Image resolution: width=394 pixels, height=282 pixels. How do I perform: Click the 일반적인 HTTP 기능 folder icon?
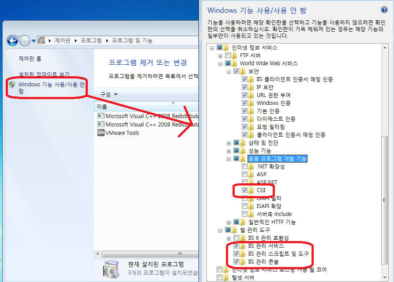tap(243, 222)
